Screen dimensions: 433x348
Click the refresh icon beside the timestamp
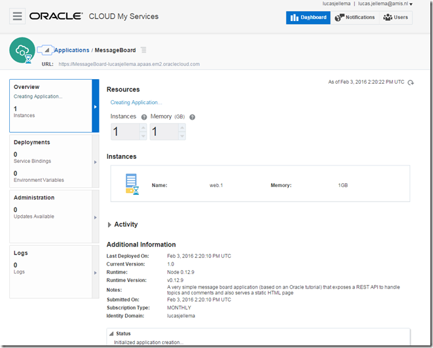pos(411,82)
